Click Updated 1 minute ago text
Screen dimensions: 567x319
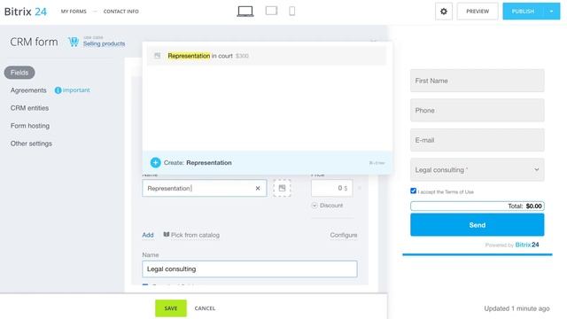click(x=517, y=308)
